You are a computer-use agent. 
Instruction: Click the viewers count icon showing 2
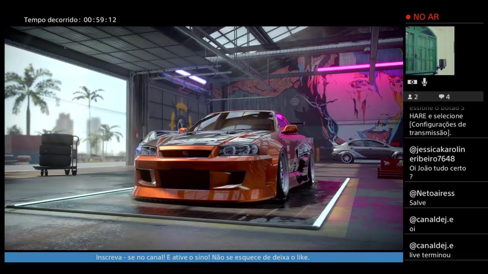[413, 97]
